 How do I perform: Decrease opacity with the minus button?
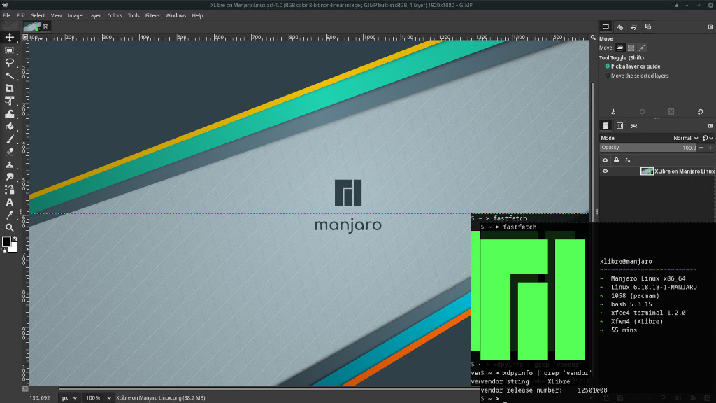coord(701,148)
